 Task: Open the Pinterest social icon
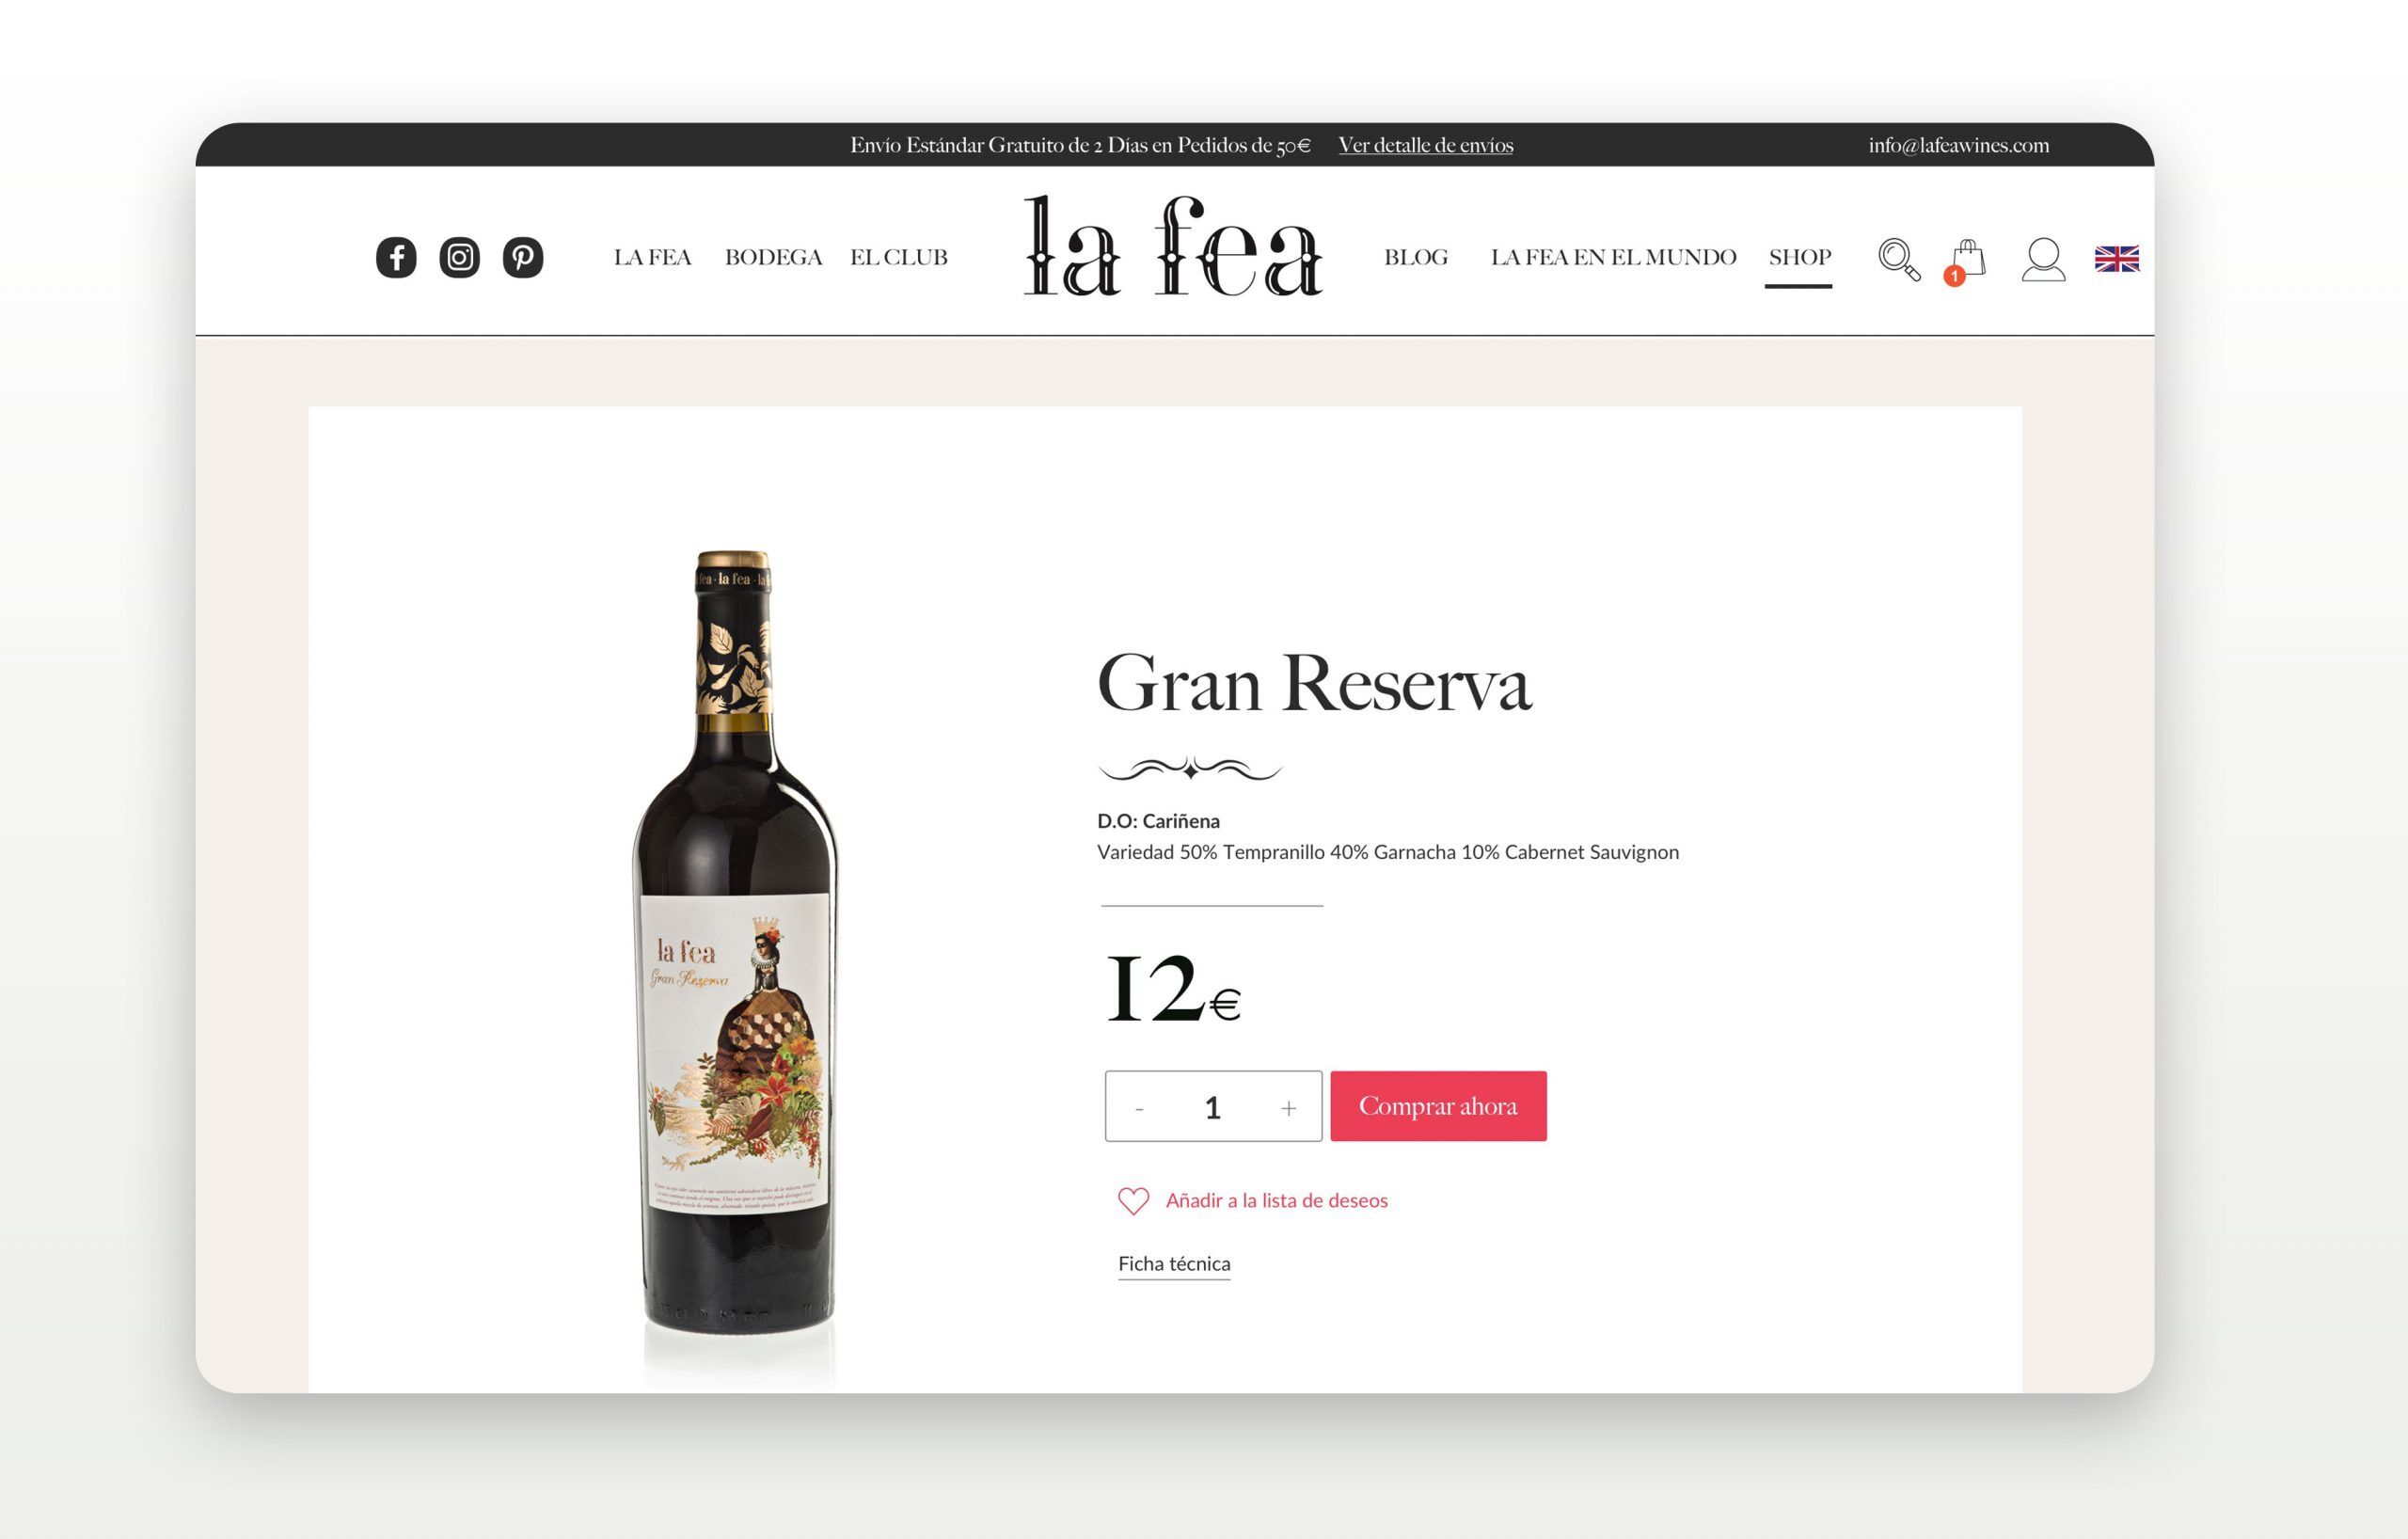pos(523,258)
